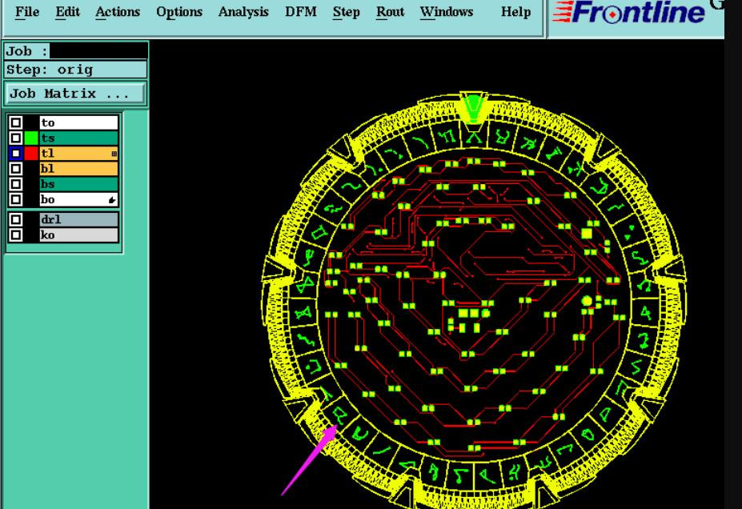Click the Frontline logo
742x509 pixels.
pyautogui.click(x=628, y=13)
